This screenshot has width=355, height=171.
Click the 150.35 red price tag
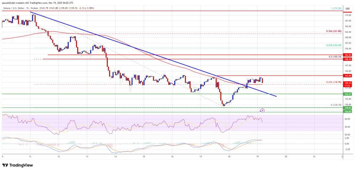[347, 59]
